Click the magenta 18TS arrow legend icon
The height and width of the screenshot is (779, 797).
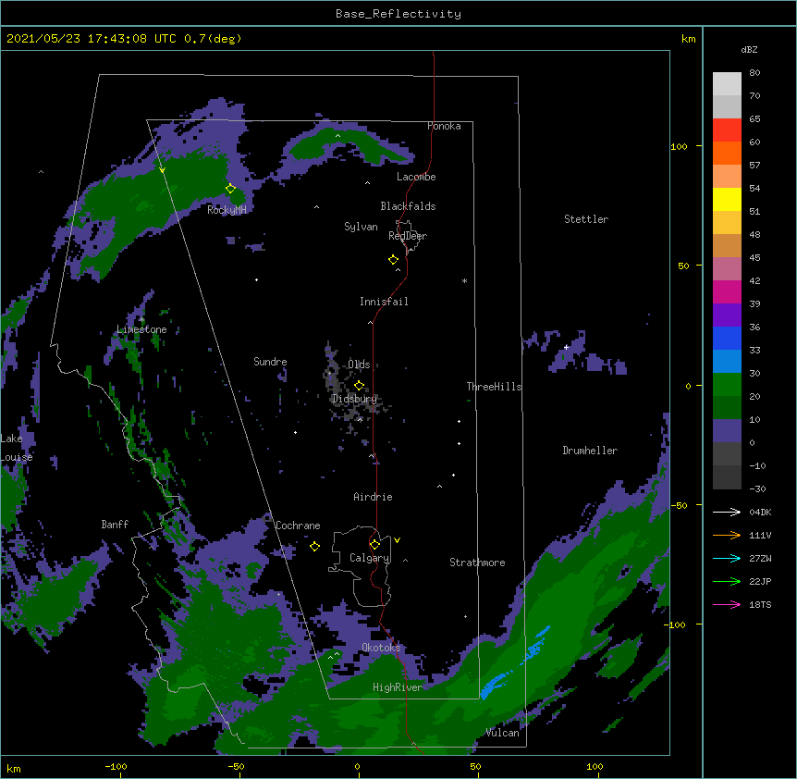[727, 604]
